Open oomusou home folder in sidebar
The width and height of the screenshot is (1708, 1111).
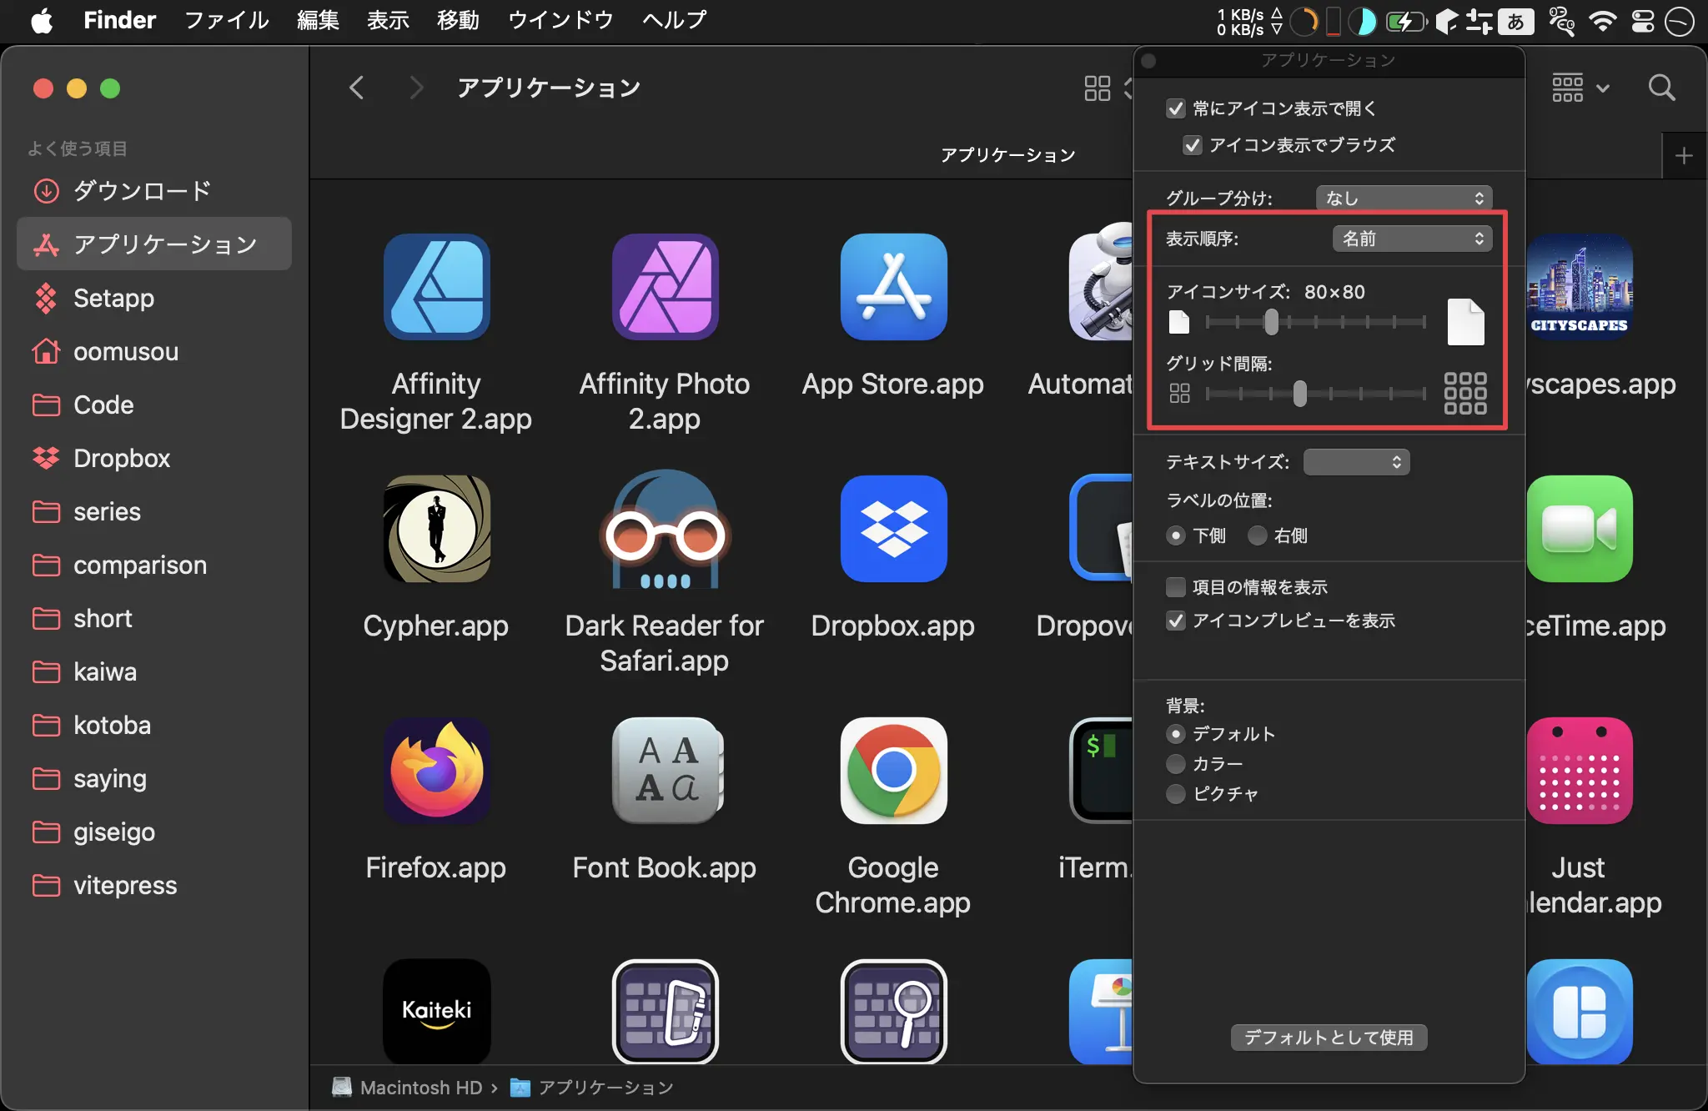click(x=154, y=351)
